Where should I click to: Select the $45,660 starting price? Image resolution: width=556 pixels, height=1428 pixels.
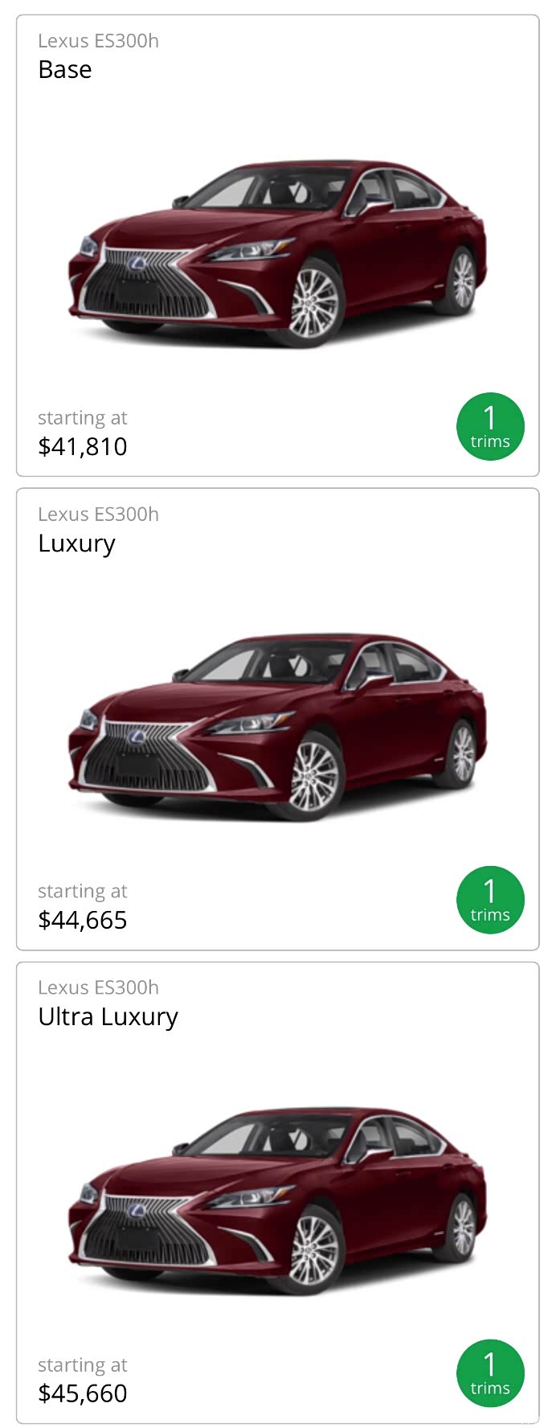tap(83, 1393)
